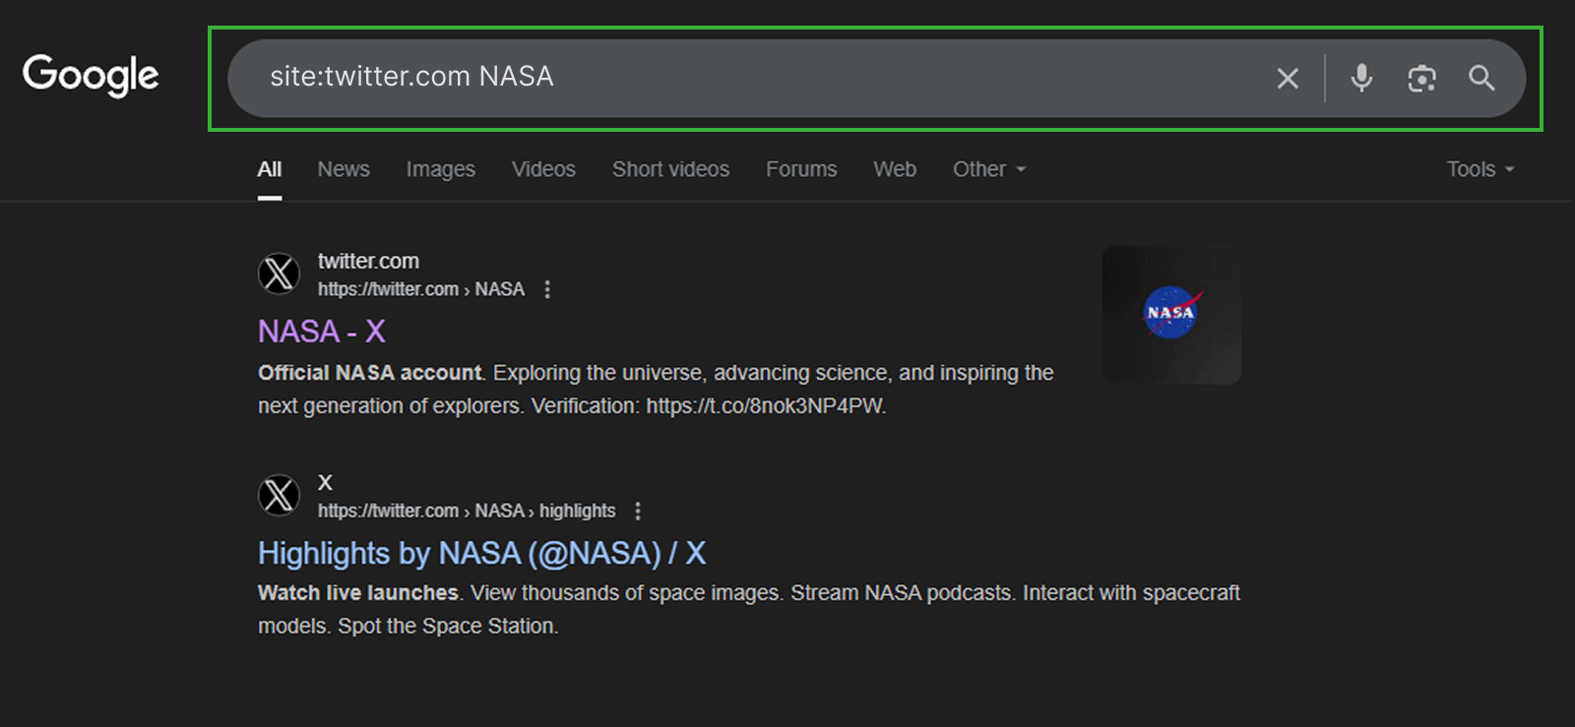Click the NASA › highlights breadcrumb URL
This screenshot has width=1575, height=727.
[466, 511]
